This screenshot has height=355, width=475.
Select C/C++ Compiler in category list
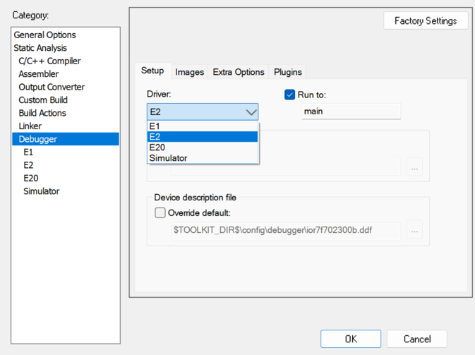pyautogui.click(x=49, y=61)
